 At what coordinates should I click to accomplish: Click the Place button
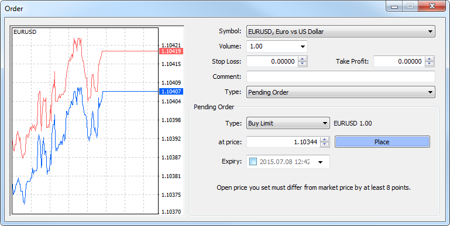[382, 142]
